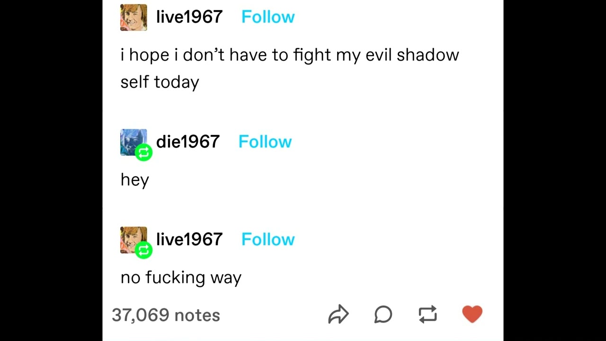Reblog the post using the bottom reblog icon
Viewport: 606px width, 341px height.
click(428, 314)
